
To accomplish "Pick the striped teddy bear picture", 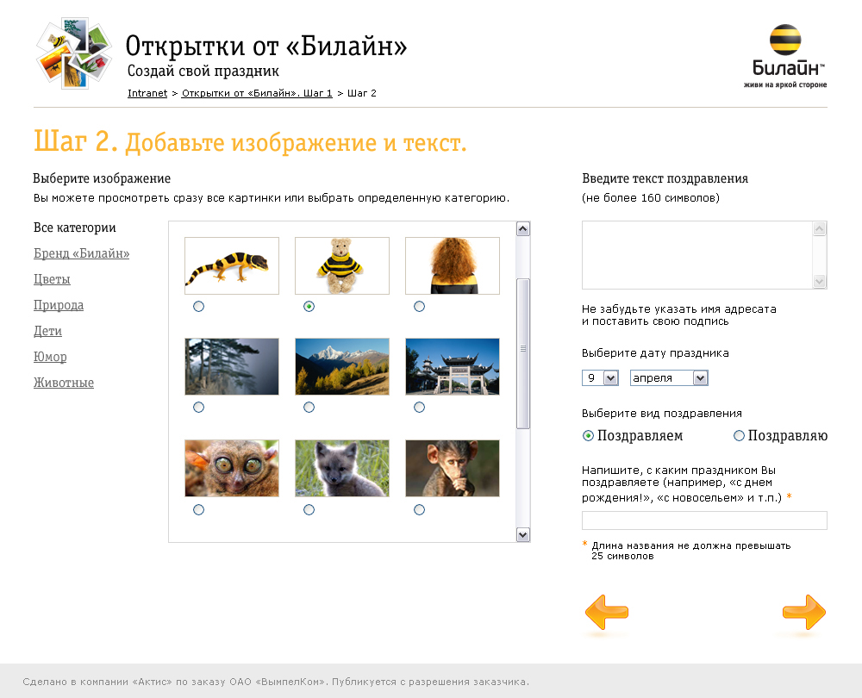I will [342, 265].
